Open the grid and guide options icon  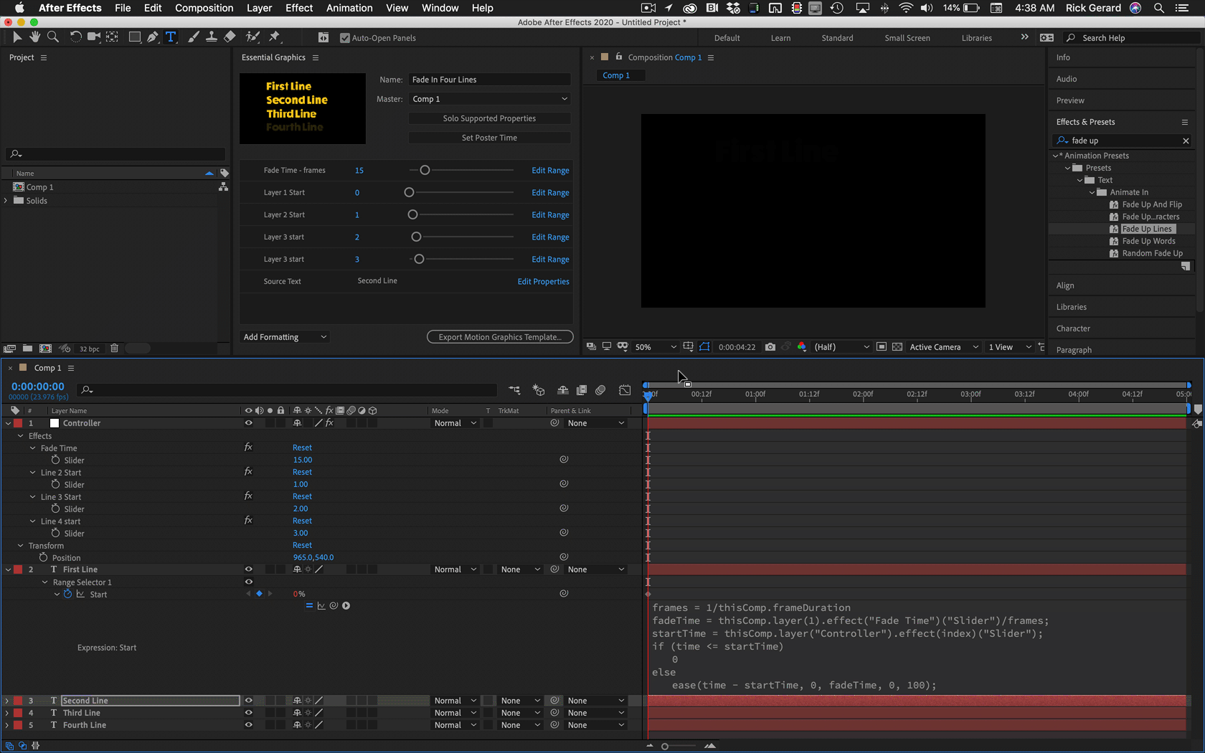[688, 347]
